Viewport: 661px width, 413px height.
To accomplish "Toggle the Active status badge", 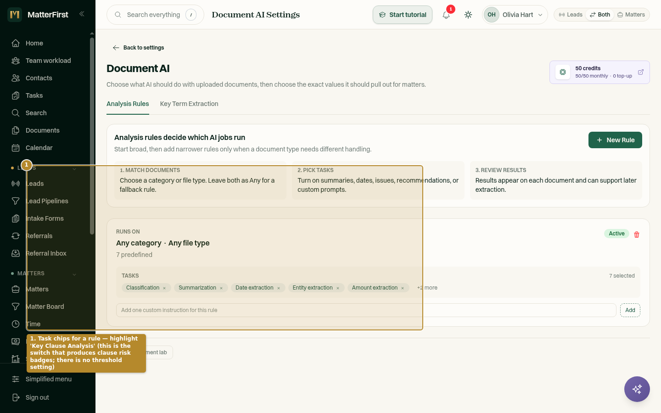I will point(616,234).
